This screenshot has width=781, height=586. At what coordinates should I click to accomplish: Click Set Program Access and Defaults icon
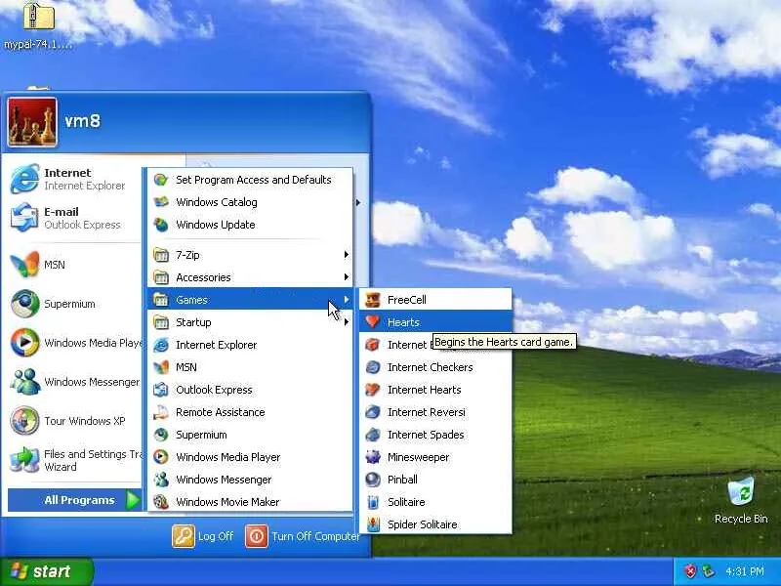click(x=160, y=180)
